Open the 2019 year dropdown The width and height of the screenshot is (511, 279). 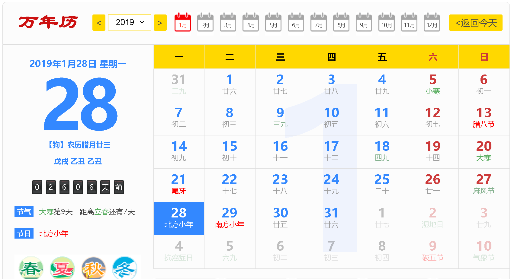(x=130, y=23)
